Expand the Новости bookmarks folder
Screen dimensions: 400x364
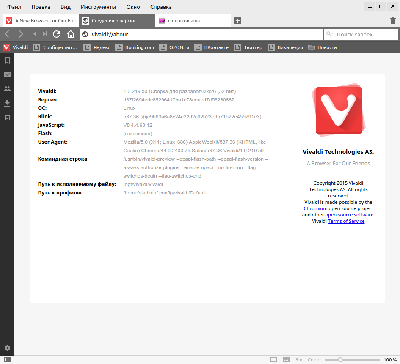323,47
